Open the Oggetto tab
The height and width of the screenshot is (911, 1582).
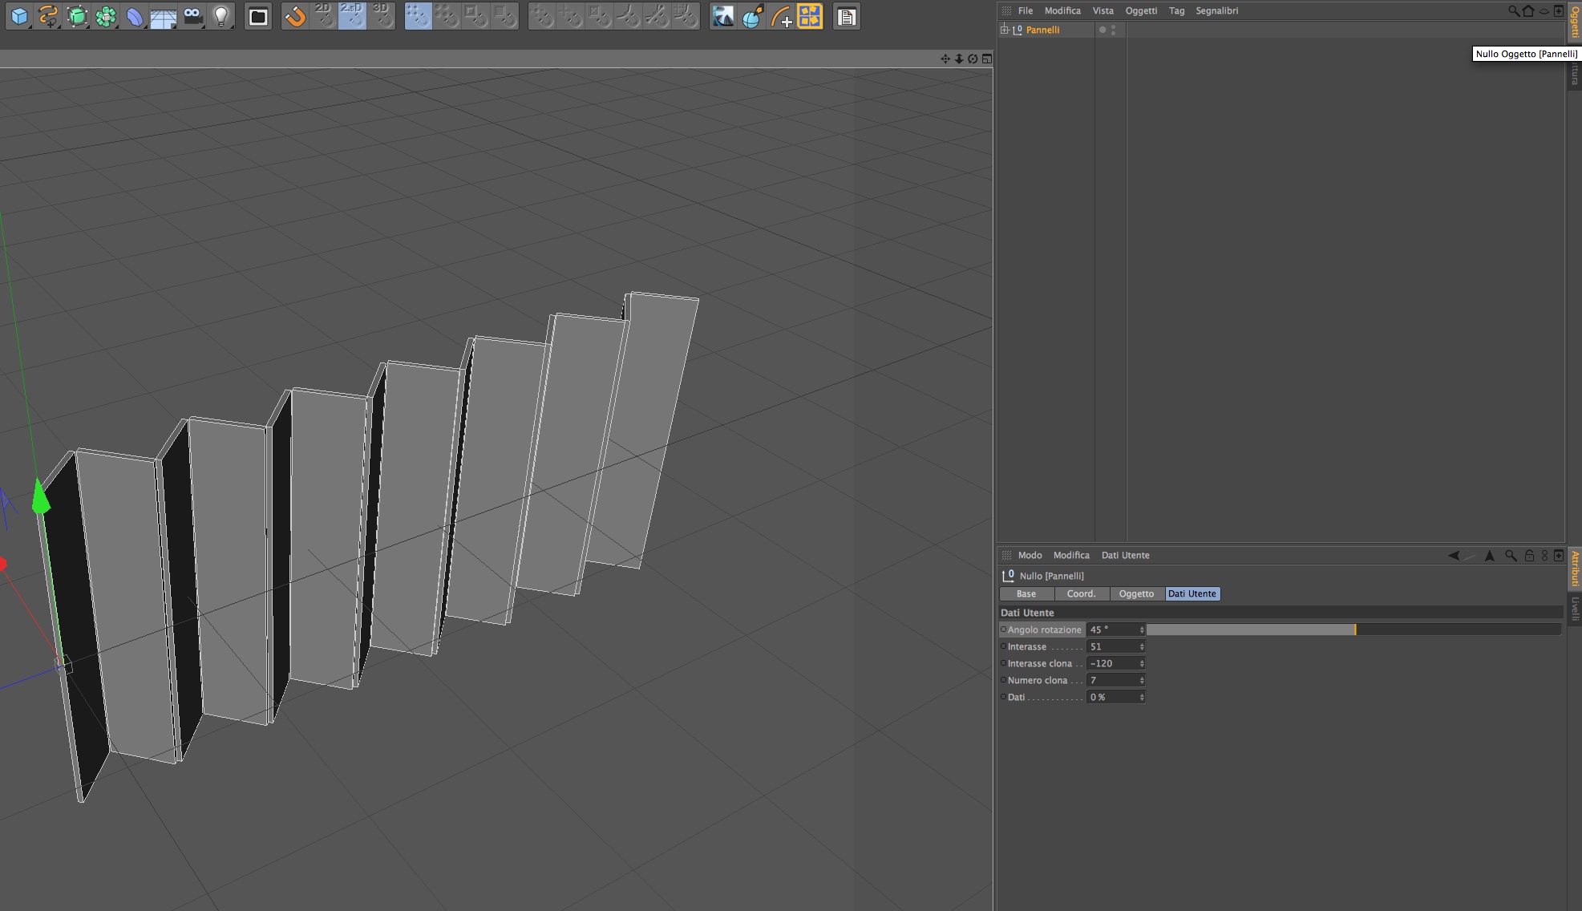[1136, 593]
